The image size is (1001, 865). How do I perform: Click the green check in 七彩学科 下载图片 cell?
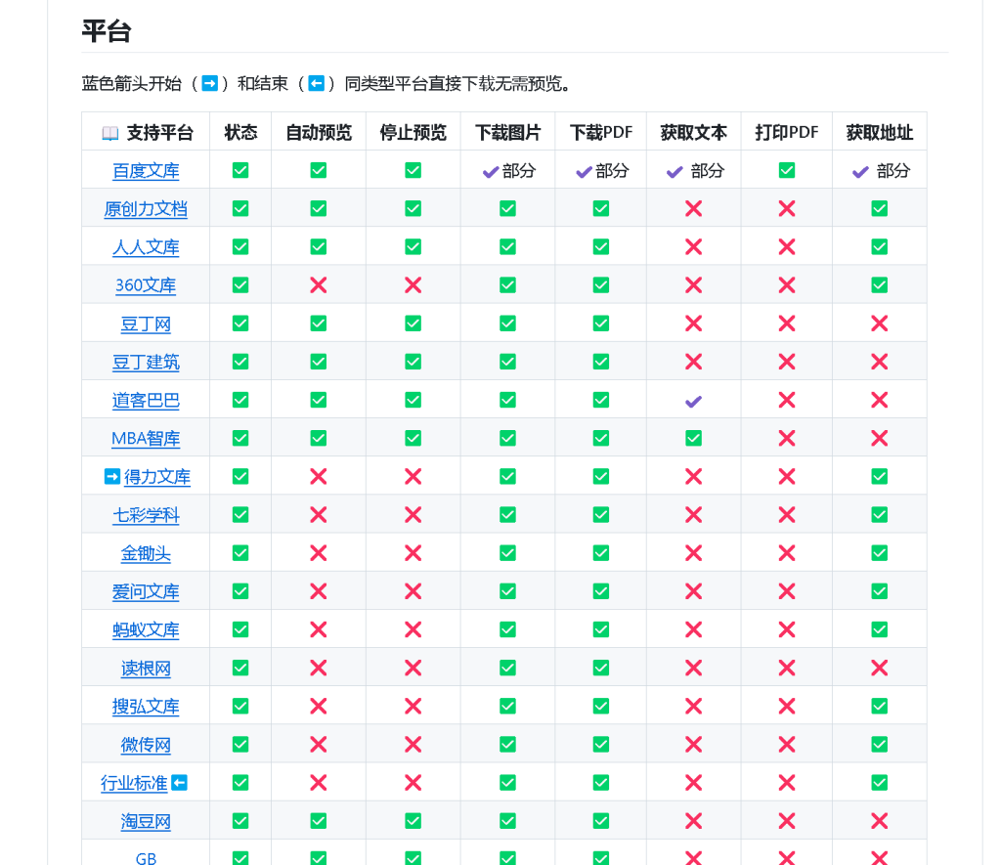507,514
